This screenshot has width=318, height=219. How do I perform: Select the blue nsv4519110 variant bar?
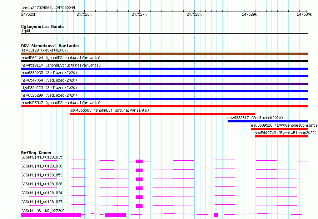tap(164, 69)
